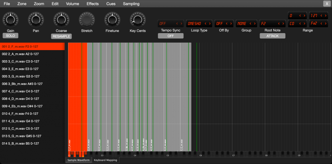Viewport: 332px width, 164px height.
Task: Switch to the Sample Waveform tab
Action: coord(79,160)
